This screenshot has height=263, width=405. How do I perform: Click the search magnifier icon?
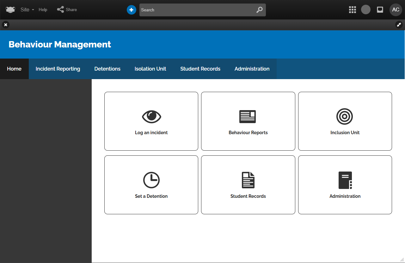[259, 10]
